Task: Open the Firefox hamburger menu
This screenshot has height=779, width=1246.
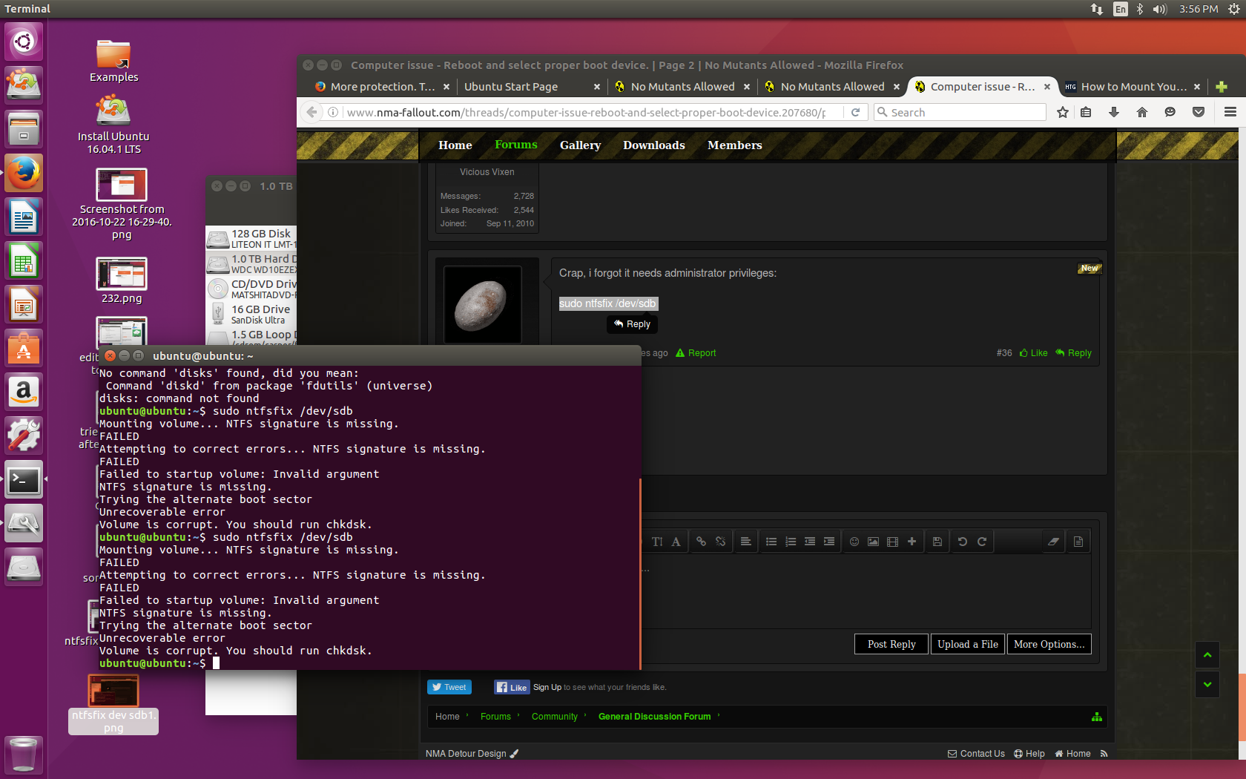Action: (x=1230, y=112)
